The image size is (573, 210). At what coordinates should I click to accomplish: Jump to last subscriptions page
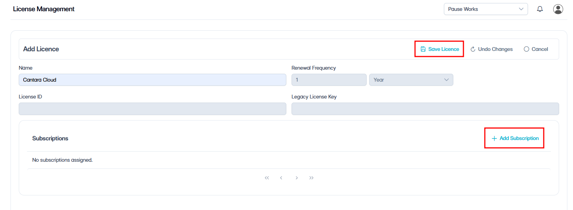pos(311,178)
